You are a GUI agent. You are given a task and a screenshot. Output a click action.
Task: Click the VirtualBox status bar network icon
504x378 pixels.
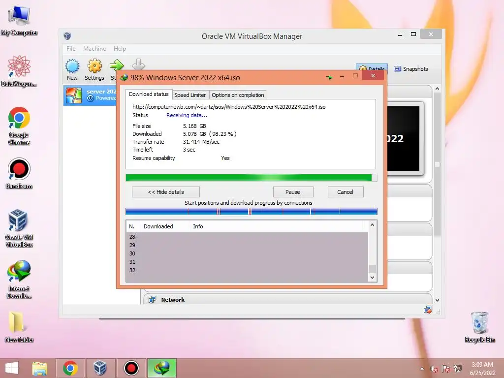click(428, 310)
